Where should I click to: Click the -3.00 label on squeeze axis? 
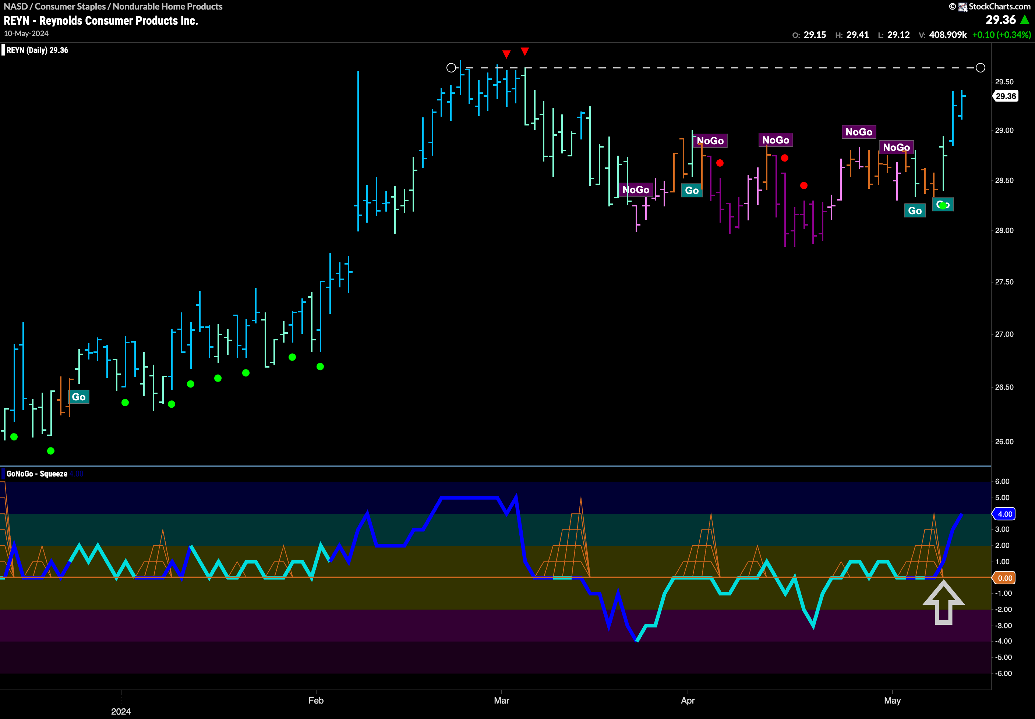[1003, 626]
